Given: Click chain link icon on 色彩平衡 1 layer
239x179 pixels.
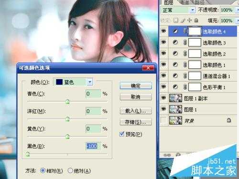Looking at the screenshot, I should coord(185,87).
